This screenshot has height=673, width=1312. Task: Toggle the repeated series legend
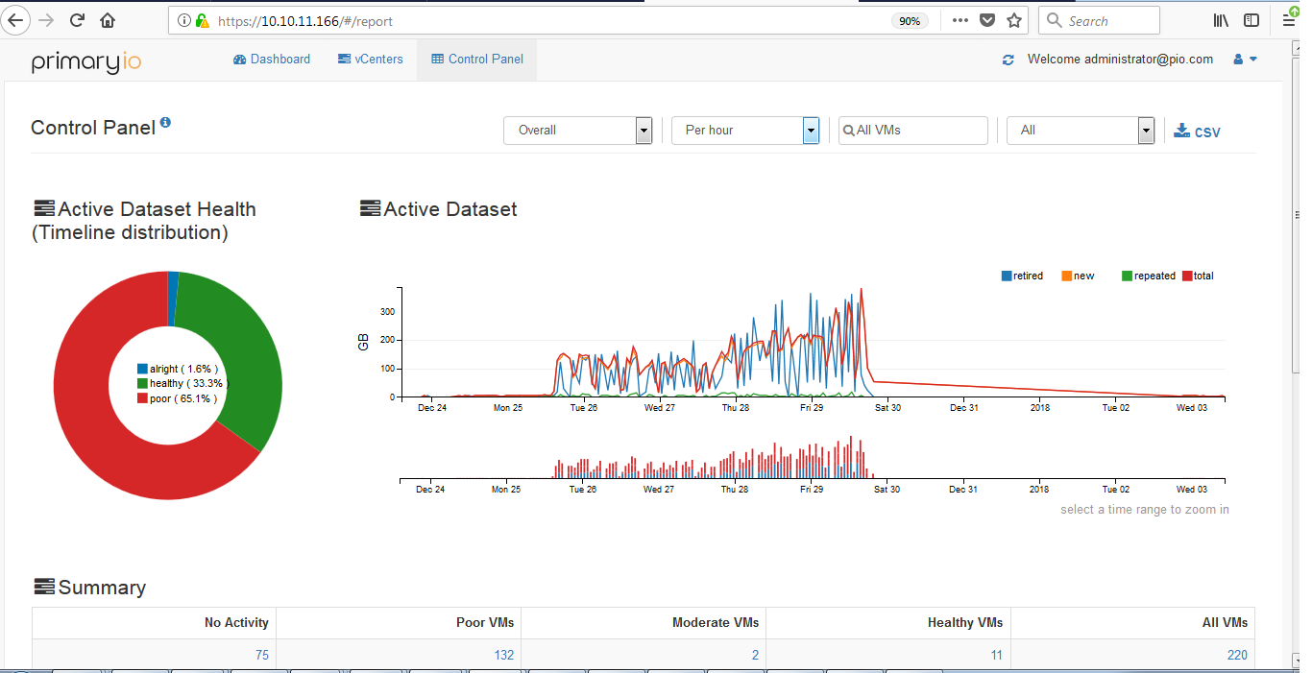point(1149,276)
